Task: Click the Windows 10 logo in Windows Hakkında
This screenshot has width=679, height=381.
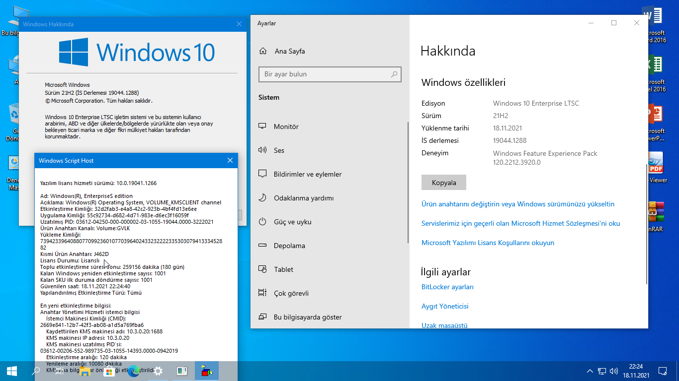Action: pos(137,52)
